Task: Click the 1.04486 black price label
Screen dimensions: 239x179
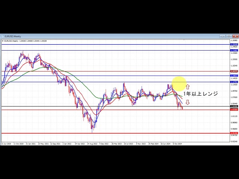Action: tap(234, 107)
